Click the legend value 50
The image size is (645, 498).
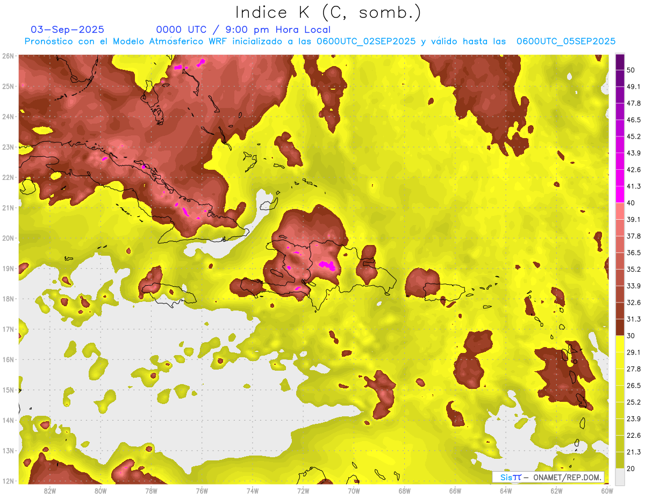click(631, 70)
